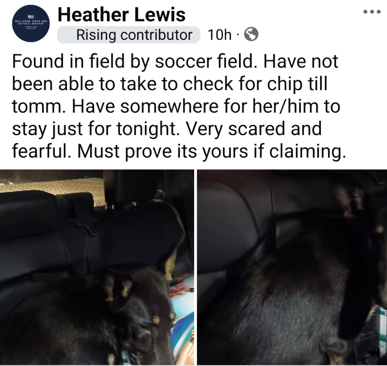The image size is (387, 366).
Task: Tap the gray contributor label pill
Action: [x=129, y=34]
